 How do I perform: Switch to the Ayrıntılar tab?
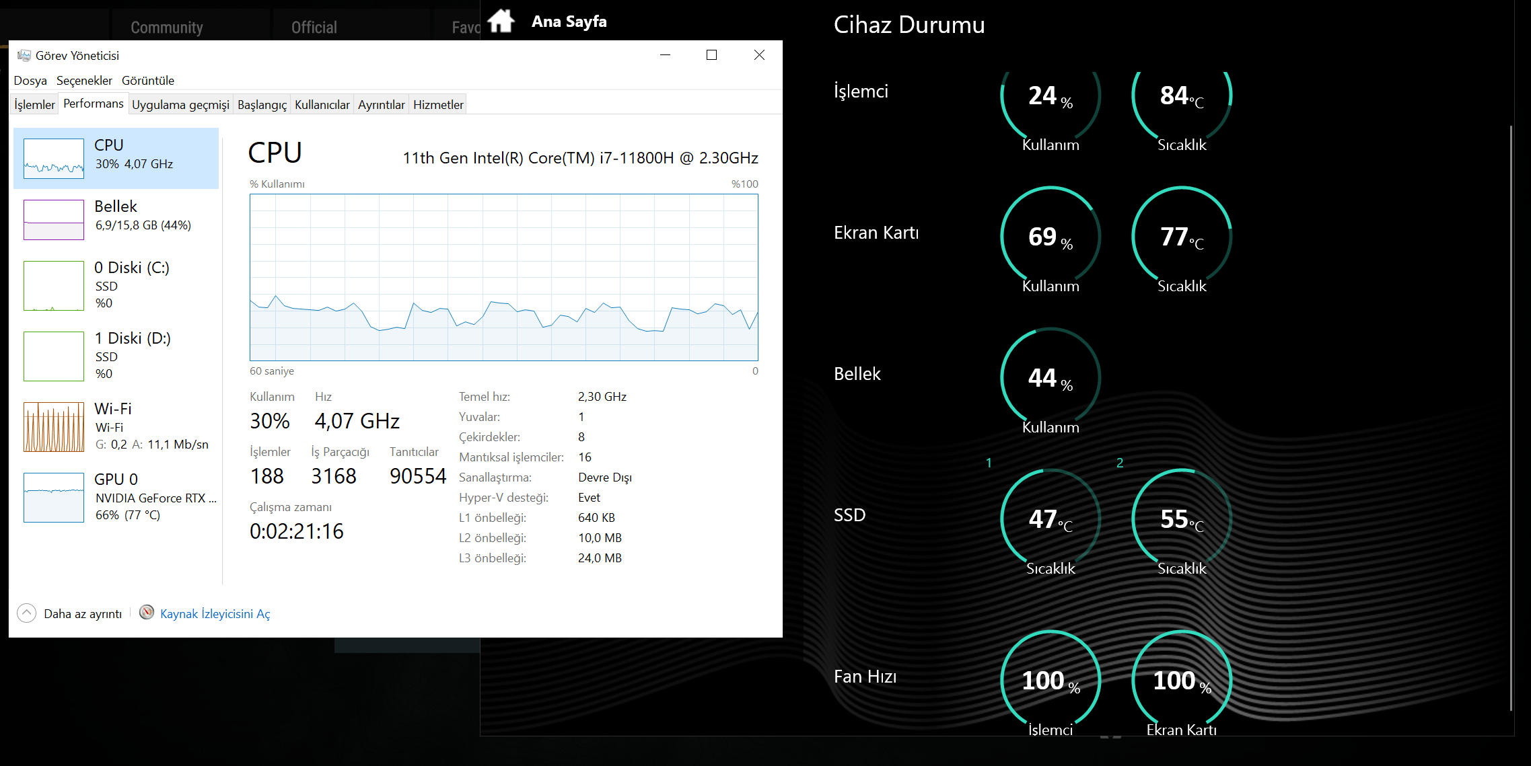[382, 104]
